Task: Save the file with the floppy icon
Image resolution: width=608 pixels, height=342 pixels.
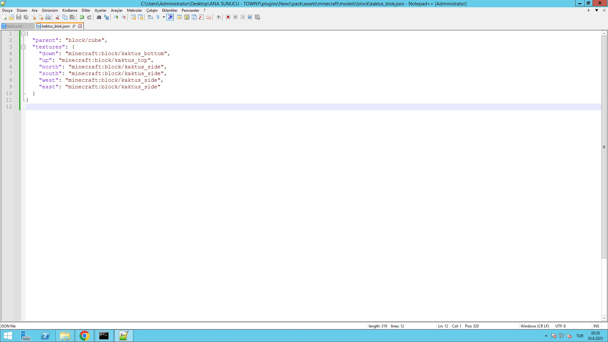Action: click(x=19, y=17)
